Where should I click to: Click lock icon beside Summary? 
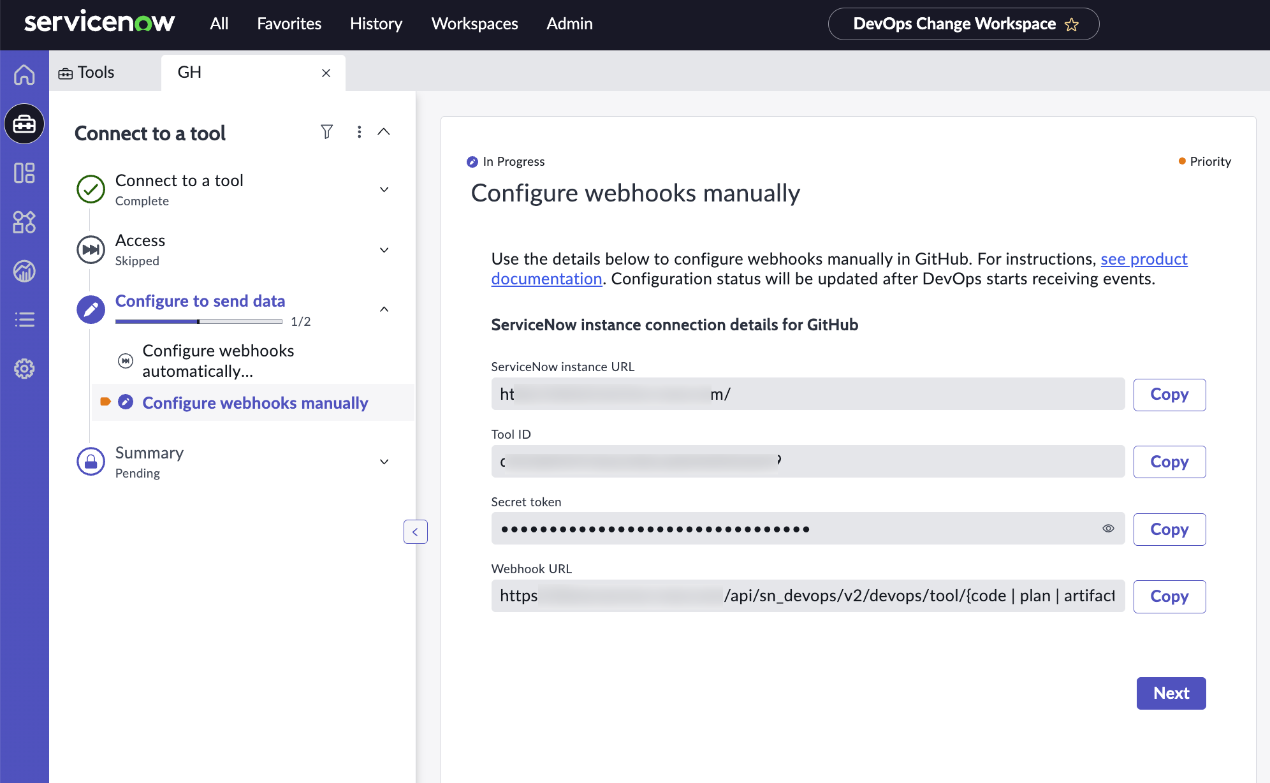(91, 462)
